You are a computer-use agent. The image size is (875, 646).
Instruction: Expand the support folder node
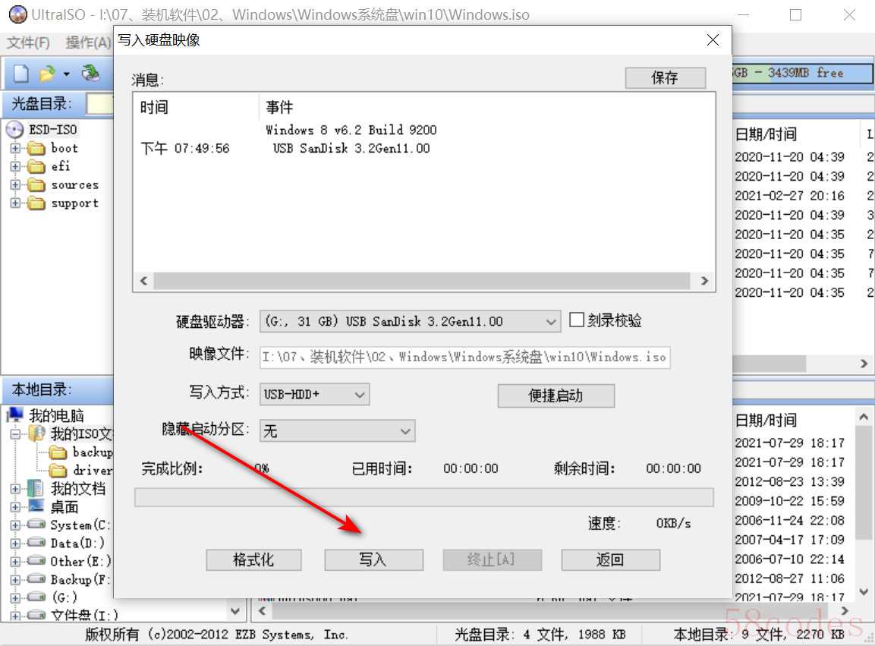point(15,203)
